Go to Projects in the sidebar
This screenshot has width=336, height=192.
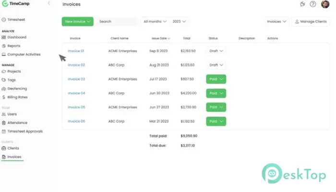pos(14,72)
